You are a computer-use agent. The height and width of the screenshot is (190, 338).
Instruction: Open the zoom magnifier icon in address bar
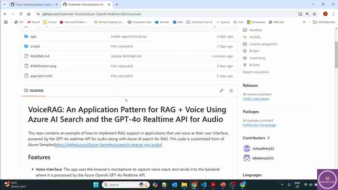[307, 14]
